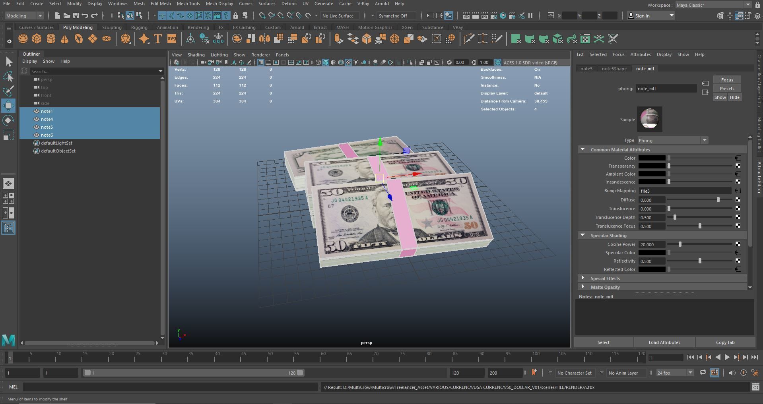Open the Symmetry: Off dropdown
Screen dimensions: 763x404
[397, 15]
